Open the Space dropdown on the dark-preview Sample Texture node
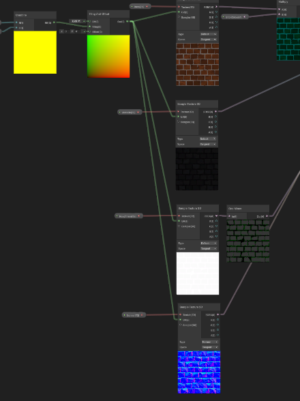Image resolution: width=300 pixels, height=401 pixels. click(x=208, y=145)
